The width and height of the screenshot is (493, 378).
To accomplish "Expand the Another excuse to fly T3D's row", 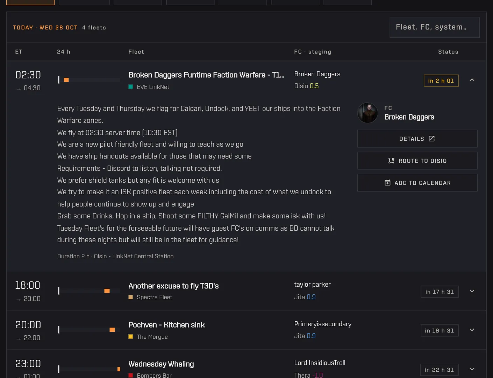I will (x=472, y=291).
